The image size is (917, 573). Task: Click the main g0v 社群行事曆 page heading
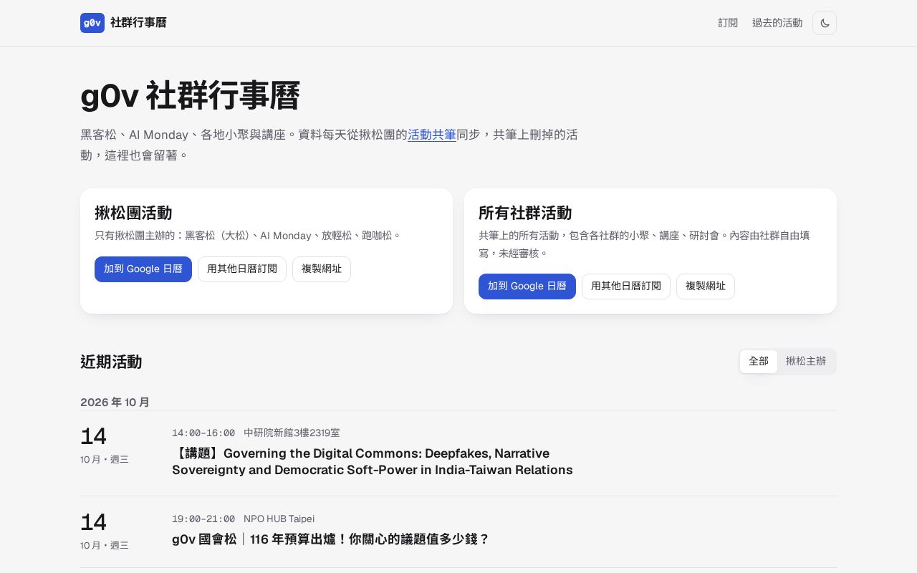(x=190, y=96)
